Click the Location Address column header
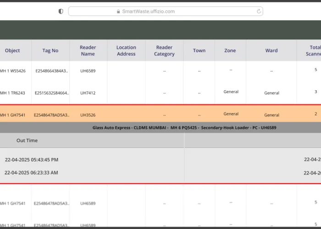321x229 pixels. [126, 50]
